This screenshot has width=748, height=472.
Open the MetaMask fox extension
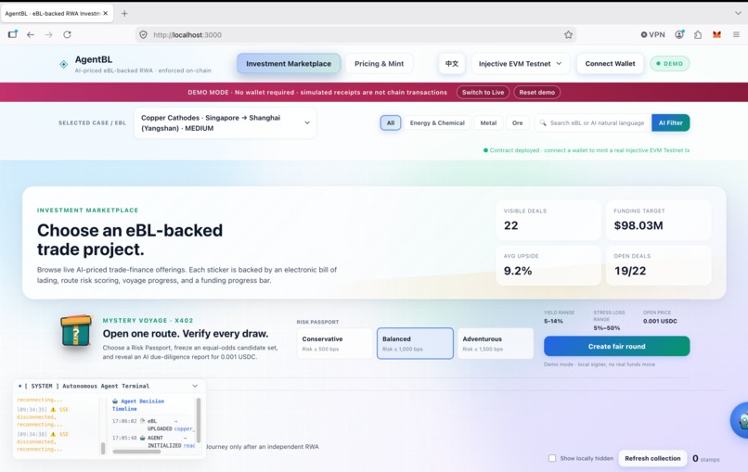point(716,35)
